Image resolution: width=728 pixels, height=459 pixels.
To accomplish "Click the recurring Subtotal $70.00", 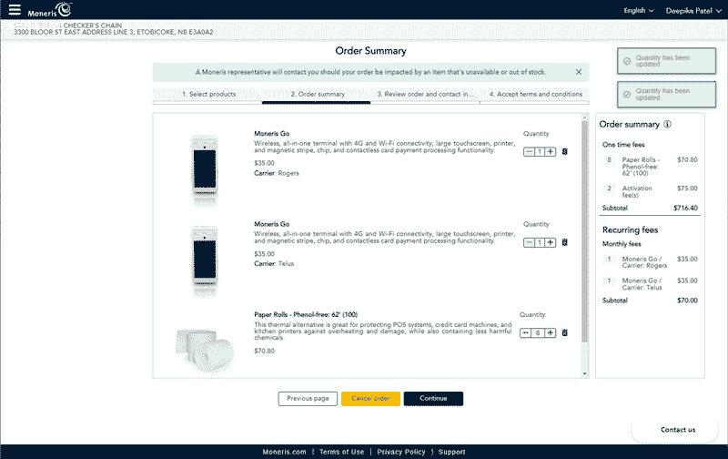I will (650, 301).
